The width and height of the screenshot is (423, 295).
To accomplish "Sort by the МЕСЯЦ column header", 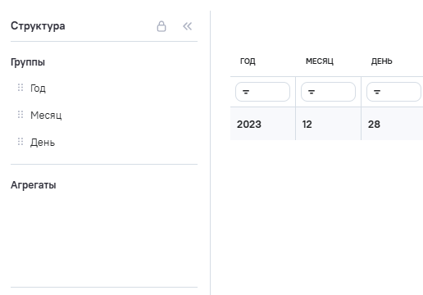I will 320,61.
